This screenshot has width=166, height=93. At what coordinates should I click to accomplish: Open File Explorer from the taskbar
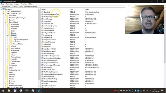click(x=9, y=91)
